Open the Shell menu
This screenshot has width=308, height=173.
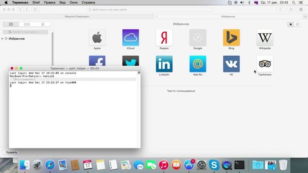(x=36, y=2)
